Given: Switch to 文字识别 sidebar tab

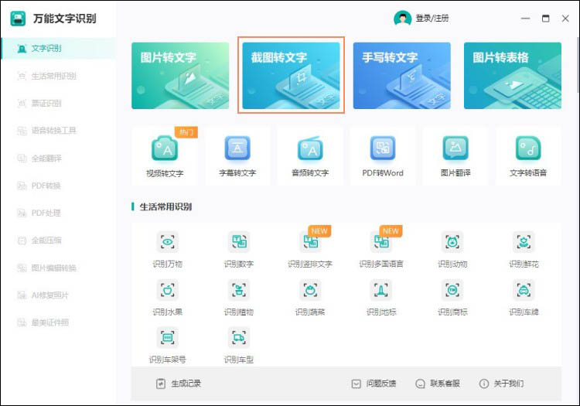Looking at the screenshot, I should 59,49.
